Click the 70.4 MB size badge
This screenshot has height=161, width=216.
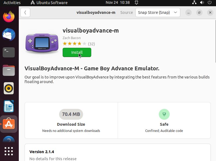pyautogui.click(x=71, y=114)
